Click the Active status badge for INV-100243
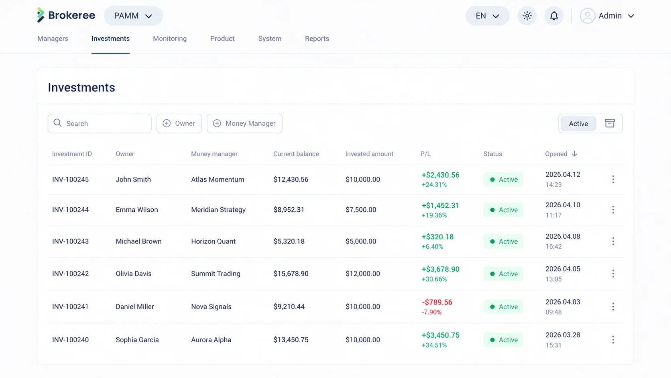 click(504, 241)
